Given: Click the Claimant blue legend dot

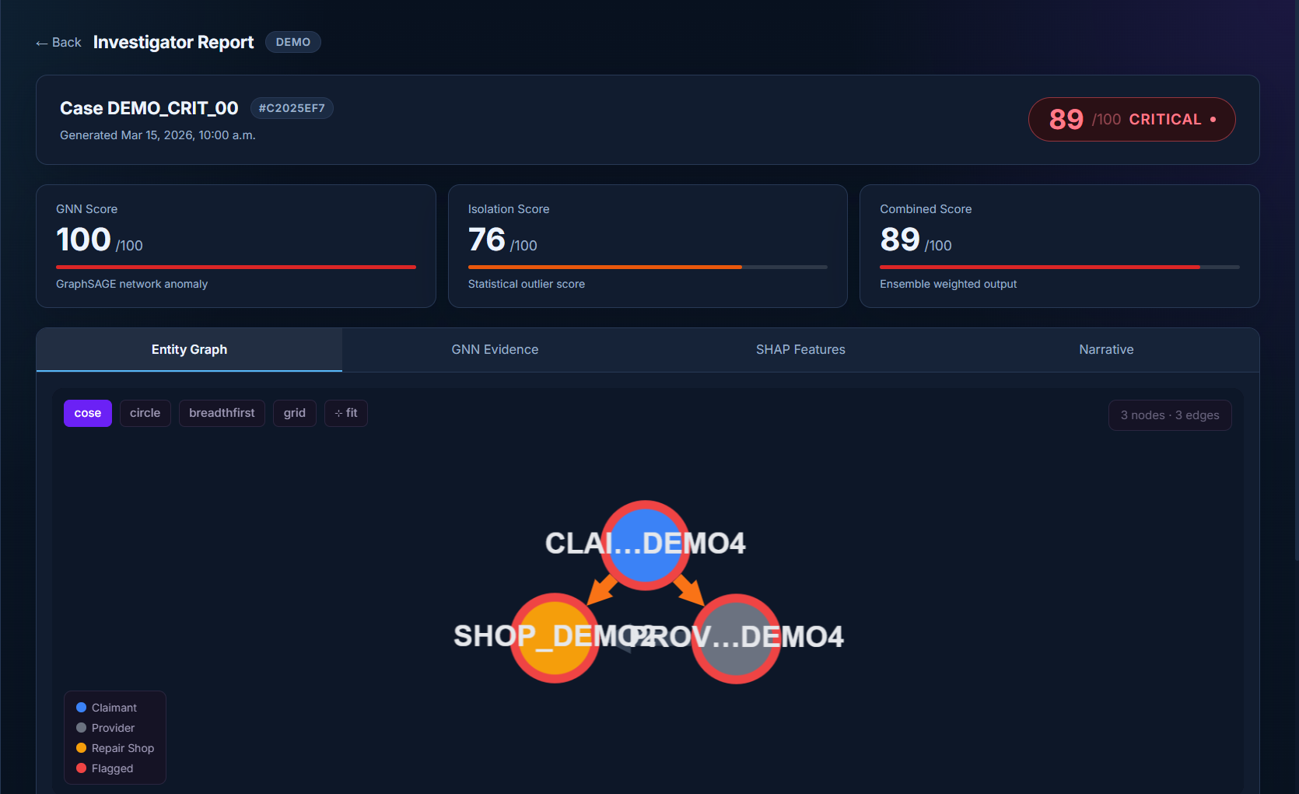Looking at the screenshot, I should (x=81, y=708).
